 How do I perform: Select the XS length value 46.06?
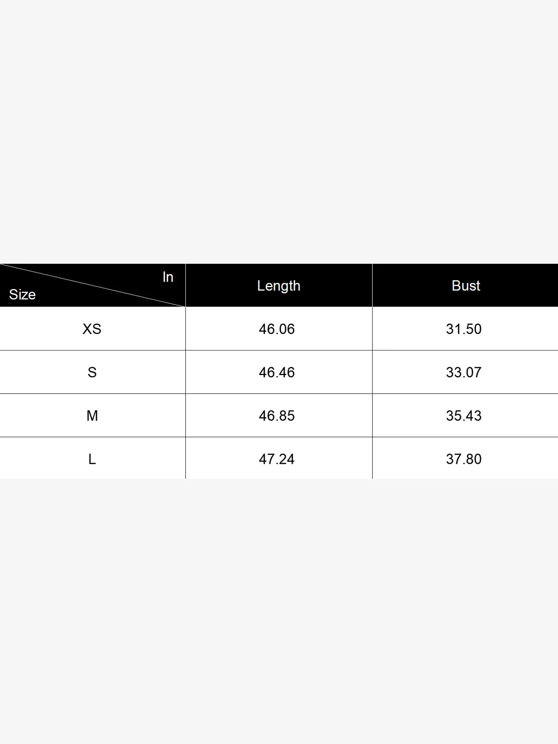coord(277,329)
